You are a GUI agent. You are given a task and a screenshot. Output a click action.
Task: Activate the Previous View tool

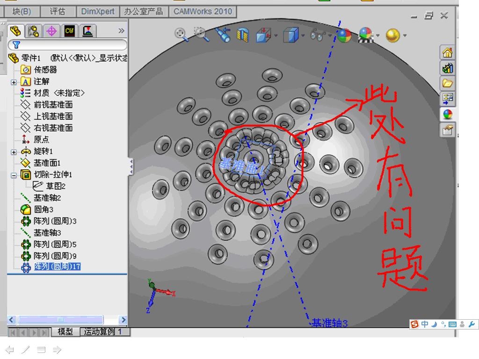tap(223, 35)
